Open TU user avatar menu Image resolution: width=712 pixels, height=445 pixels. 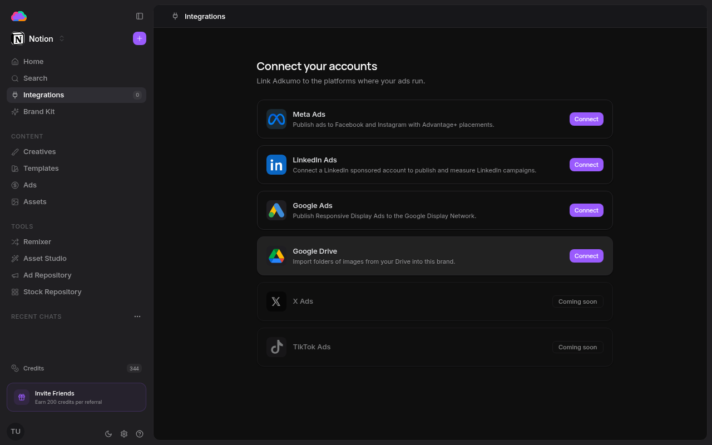tap(16, 432)
